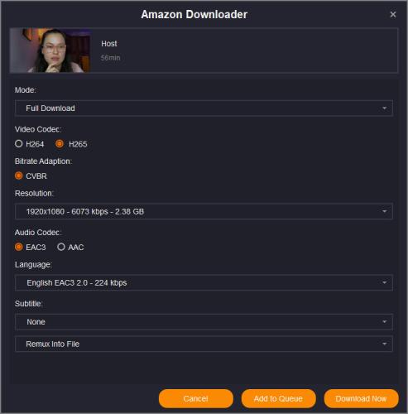The image size is (408, 414).
Task: Click the Cancel button
Action: [196, 398]
